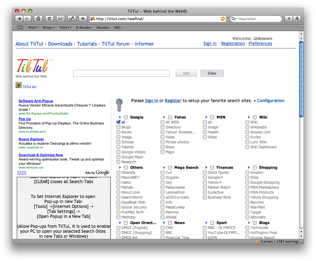Open the Dict bookmarks menu

[x=66, y=28]
